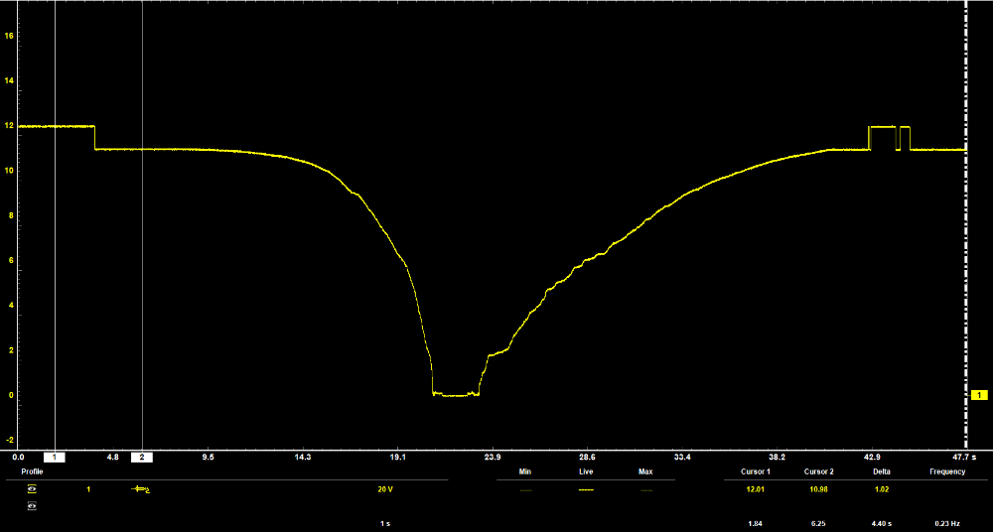The width and height of the screenshot is (993, 532).
Task: Click the yellow channel number 1 label
Action: 88,489
